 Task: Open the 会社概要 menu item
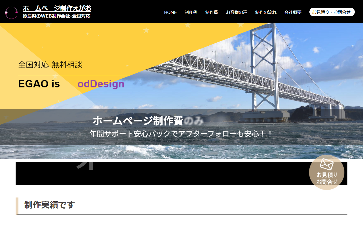[293, 12]
